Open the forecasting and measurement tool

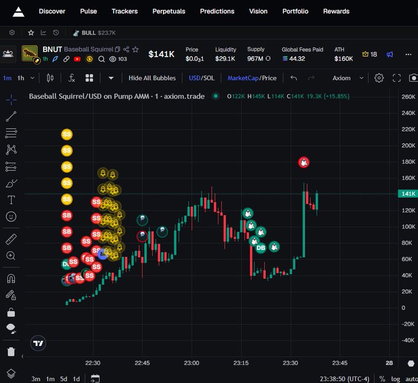(11, 167)
